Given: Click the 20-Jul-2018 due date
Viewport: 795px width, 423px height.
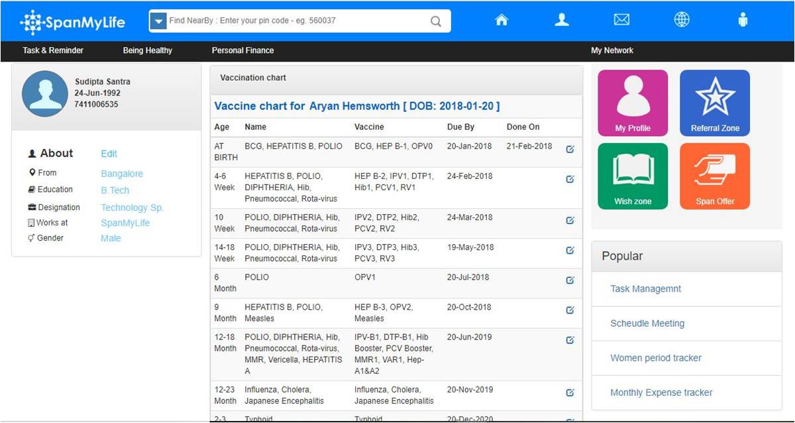Looking at the screenshot, I should [468, 277].
